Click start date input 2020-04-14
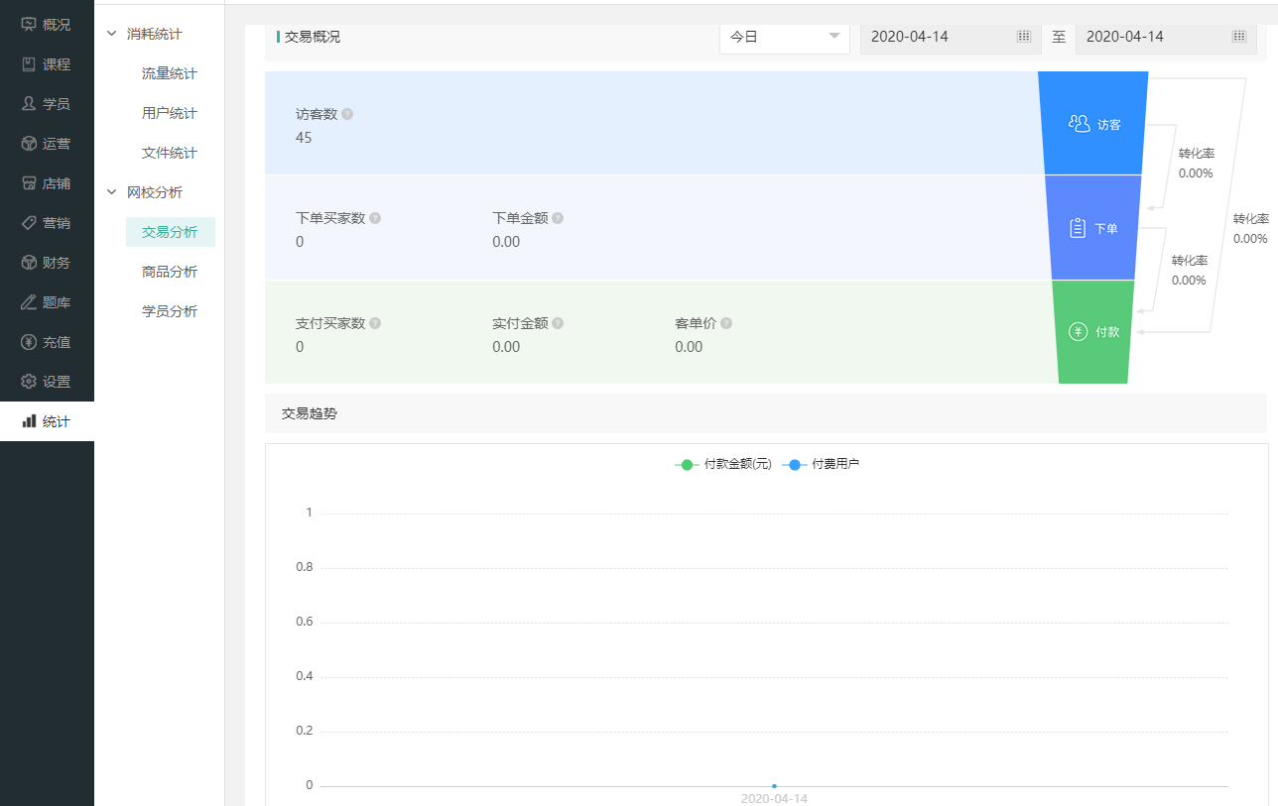 pos(951,37)
